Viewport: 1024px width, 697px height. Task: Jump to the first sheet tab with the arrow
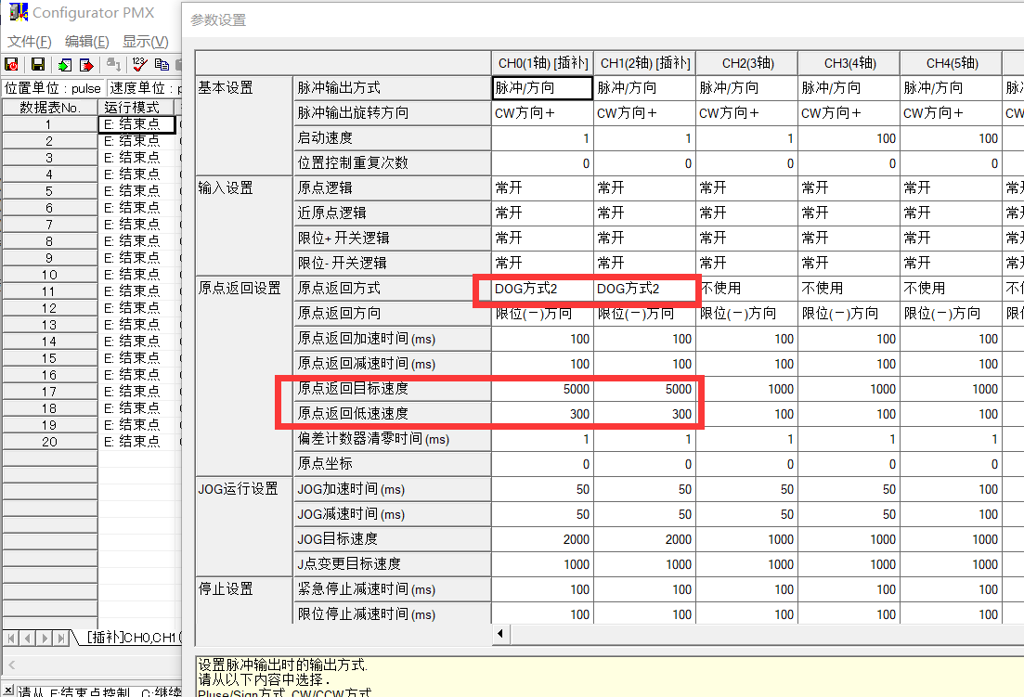click(12, 638)
